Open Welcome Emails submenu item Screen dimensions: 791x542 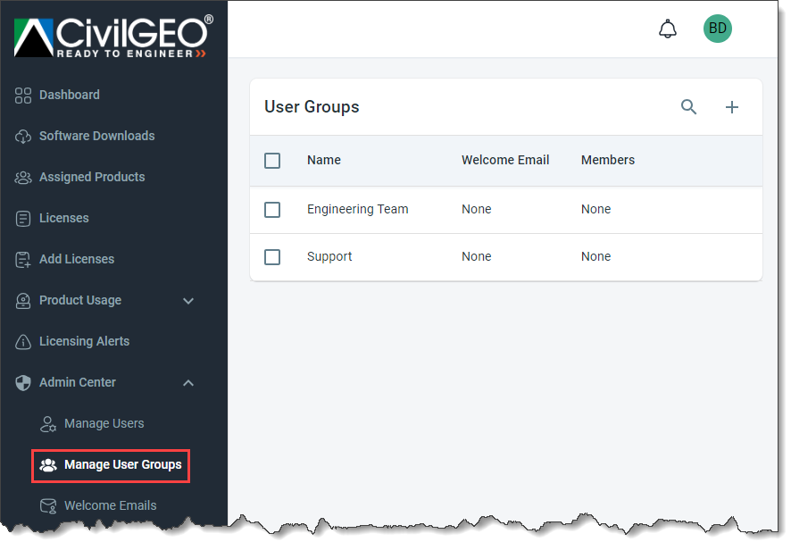111,505
